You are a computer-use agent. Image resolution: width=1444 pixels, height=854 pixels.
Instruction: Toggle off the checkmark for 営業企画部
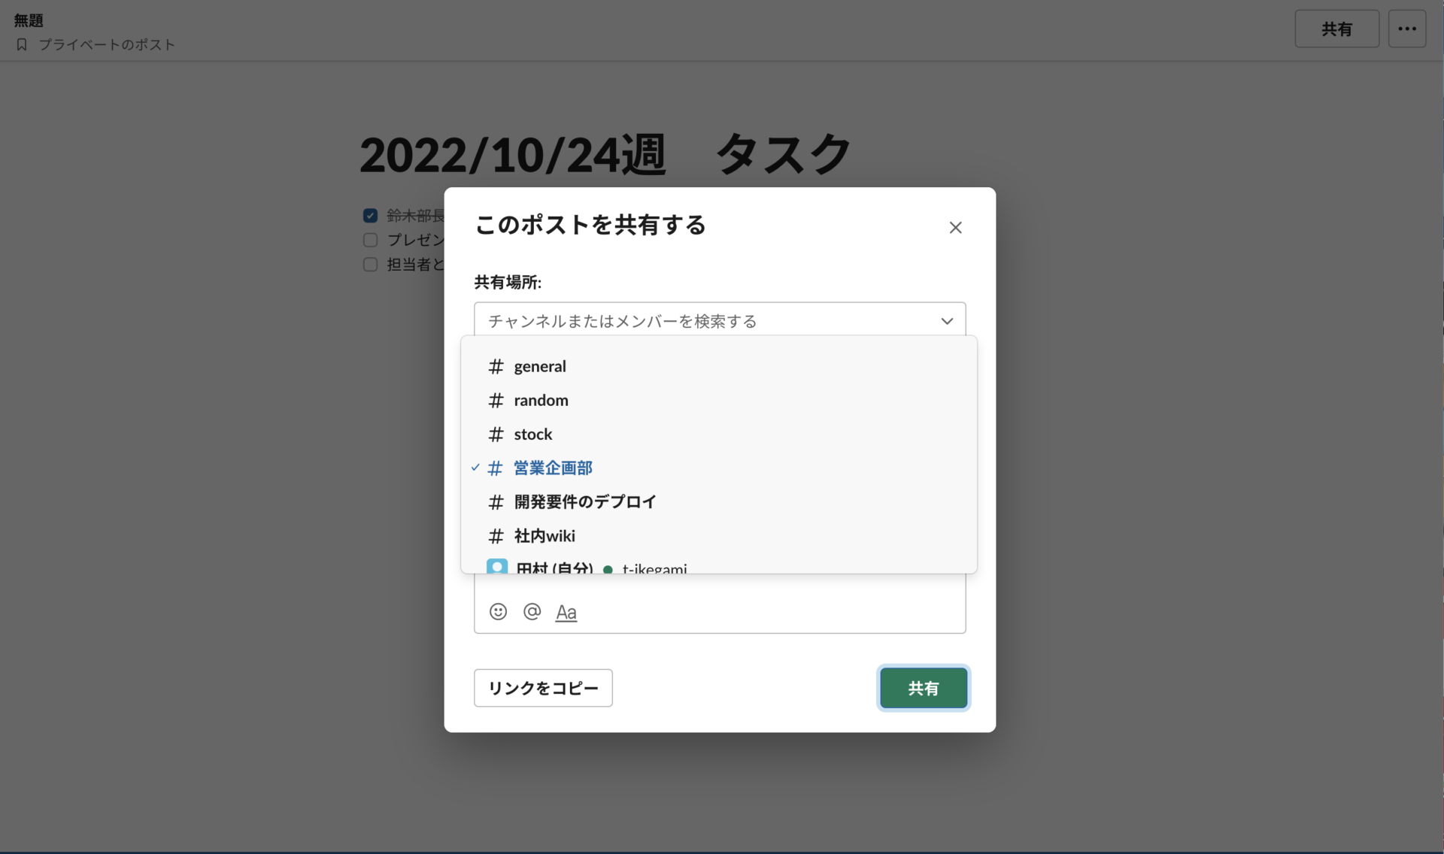[475, 467]
